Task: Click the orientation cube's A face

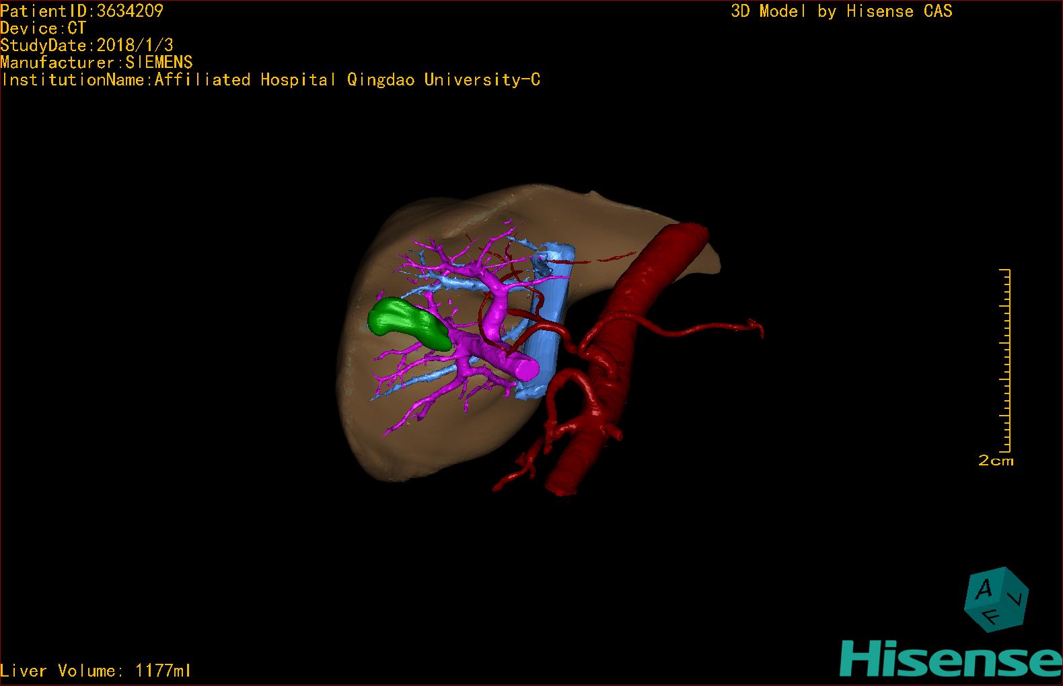Action: pyautogui.click(x=984, y=590)
